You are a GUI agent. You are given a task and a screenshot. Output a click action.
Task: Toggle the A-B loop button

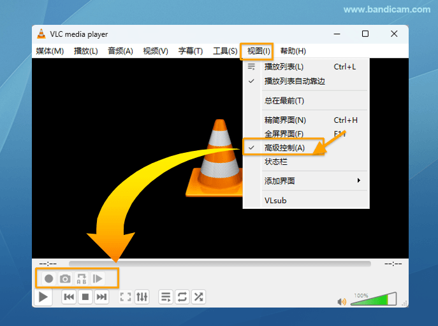pos(82,279)
